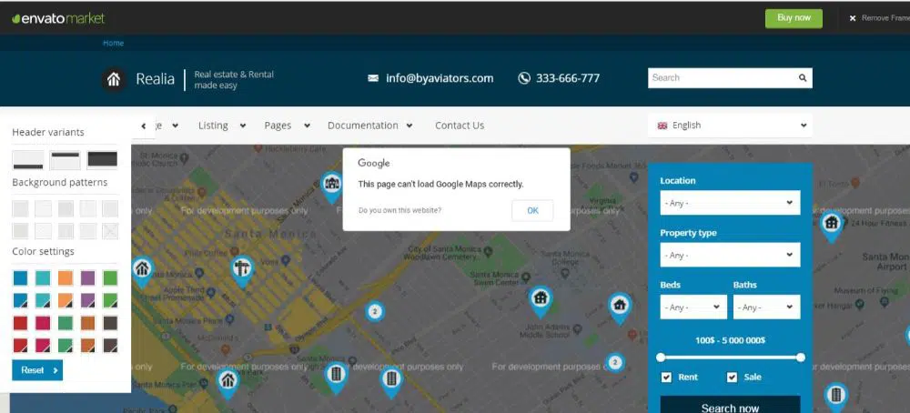
Task: Click into the header Search field
Action: (x=721, y=78)
